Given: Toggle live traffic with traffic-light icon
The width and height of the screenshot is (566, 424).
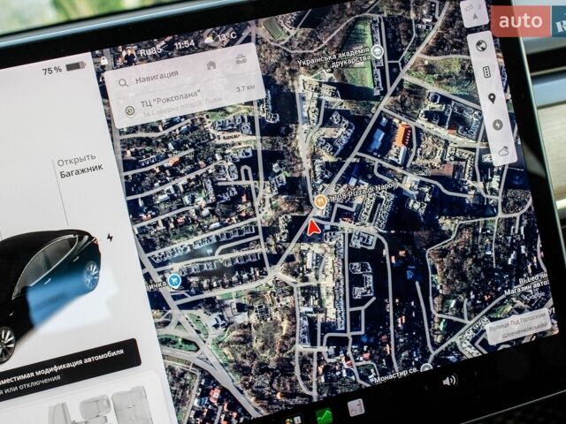Looking at the screenshot, I should point(486,72).
